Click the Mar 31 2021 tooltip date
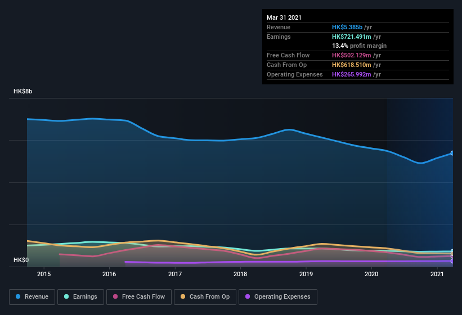This screenshot has height=315, width=462. point(284,17)
